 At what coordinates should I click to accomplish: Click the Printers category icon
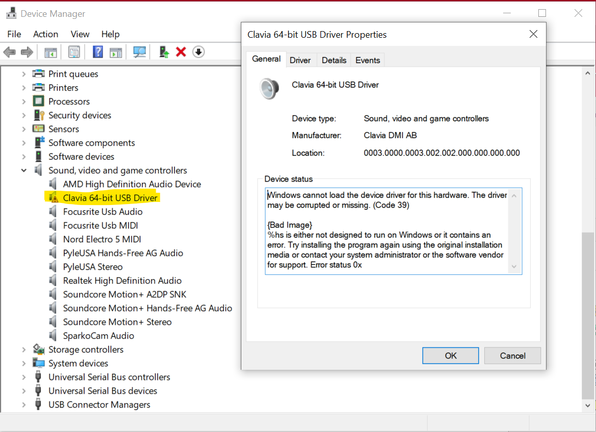[x=38, y=87]
